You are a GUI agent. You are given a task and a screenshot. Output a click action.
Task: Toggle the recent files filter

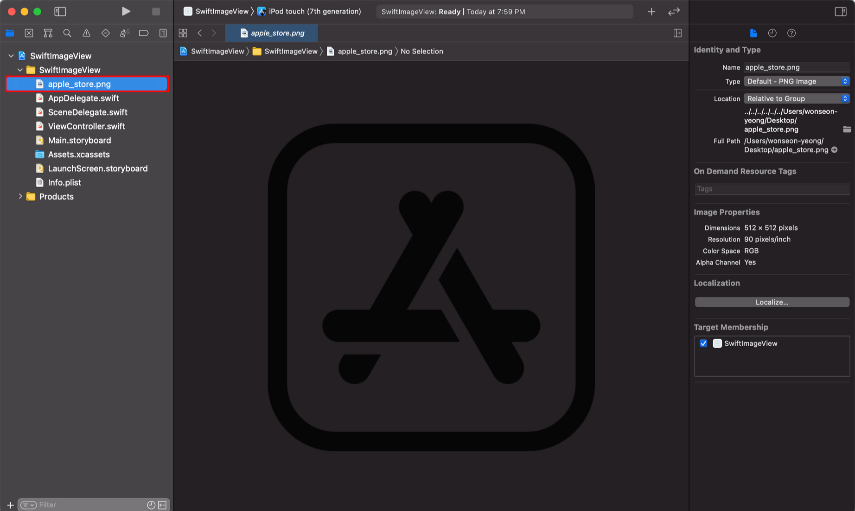(x=151, y=505)
